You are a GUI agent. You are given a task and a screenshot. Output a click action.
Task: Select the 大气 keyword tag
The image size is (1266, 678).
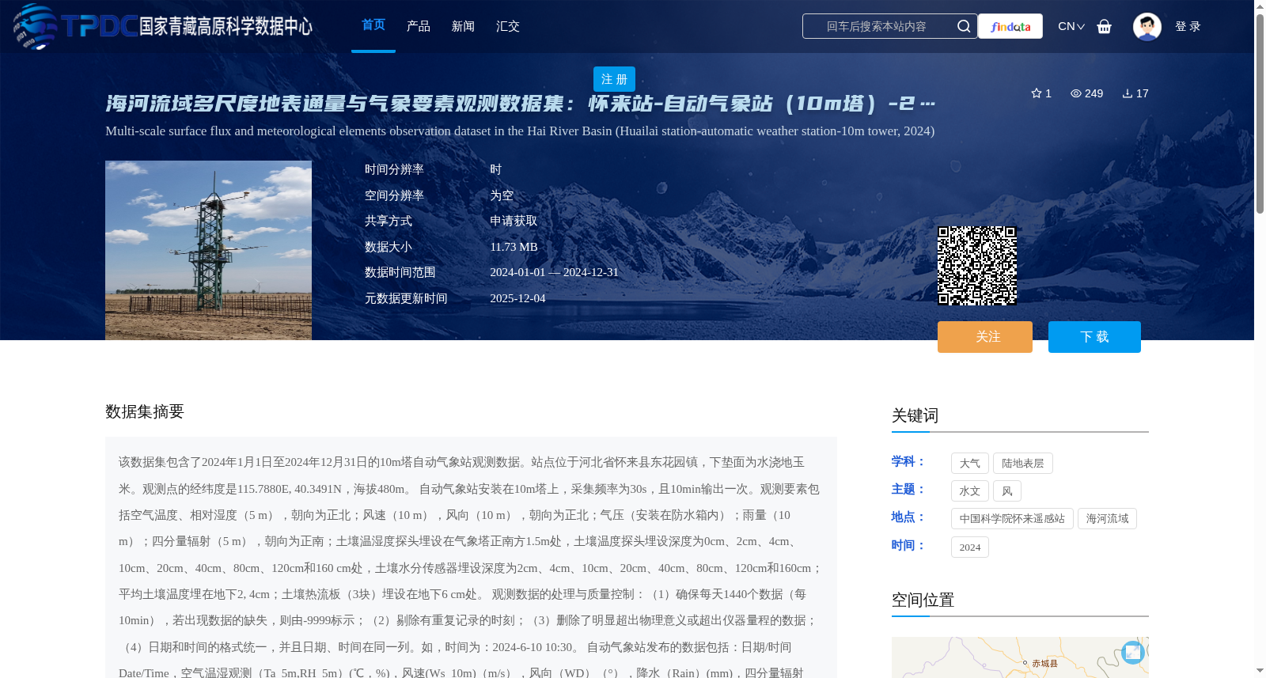pos(970,464)
